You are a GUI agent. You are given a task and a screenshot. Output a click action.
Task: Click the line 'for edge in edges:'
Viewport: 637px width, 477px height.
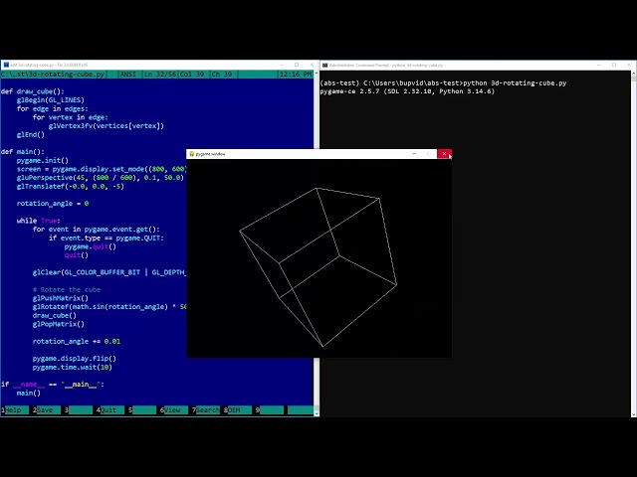53,108
